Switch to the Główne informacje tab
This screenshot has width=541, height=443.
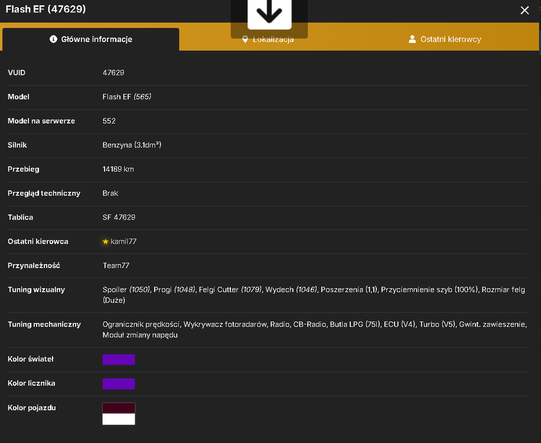91,40
